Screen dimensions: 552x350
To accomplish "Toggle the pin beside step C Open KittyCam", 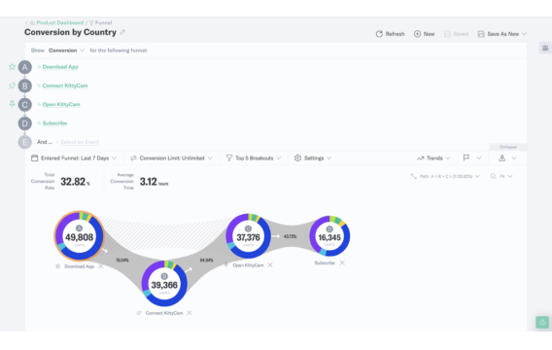I will coord(12,104).
